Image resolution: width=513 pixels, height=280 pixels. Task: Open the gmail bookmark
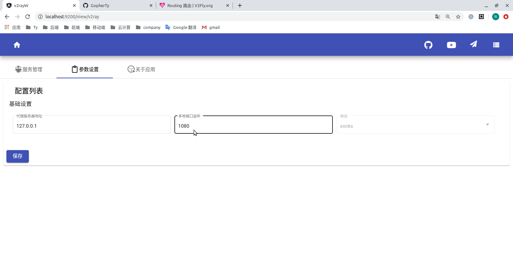pos(211,28)
